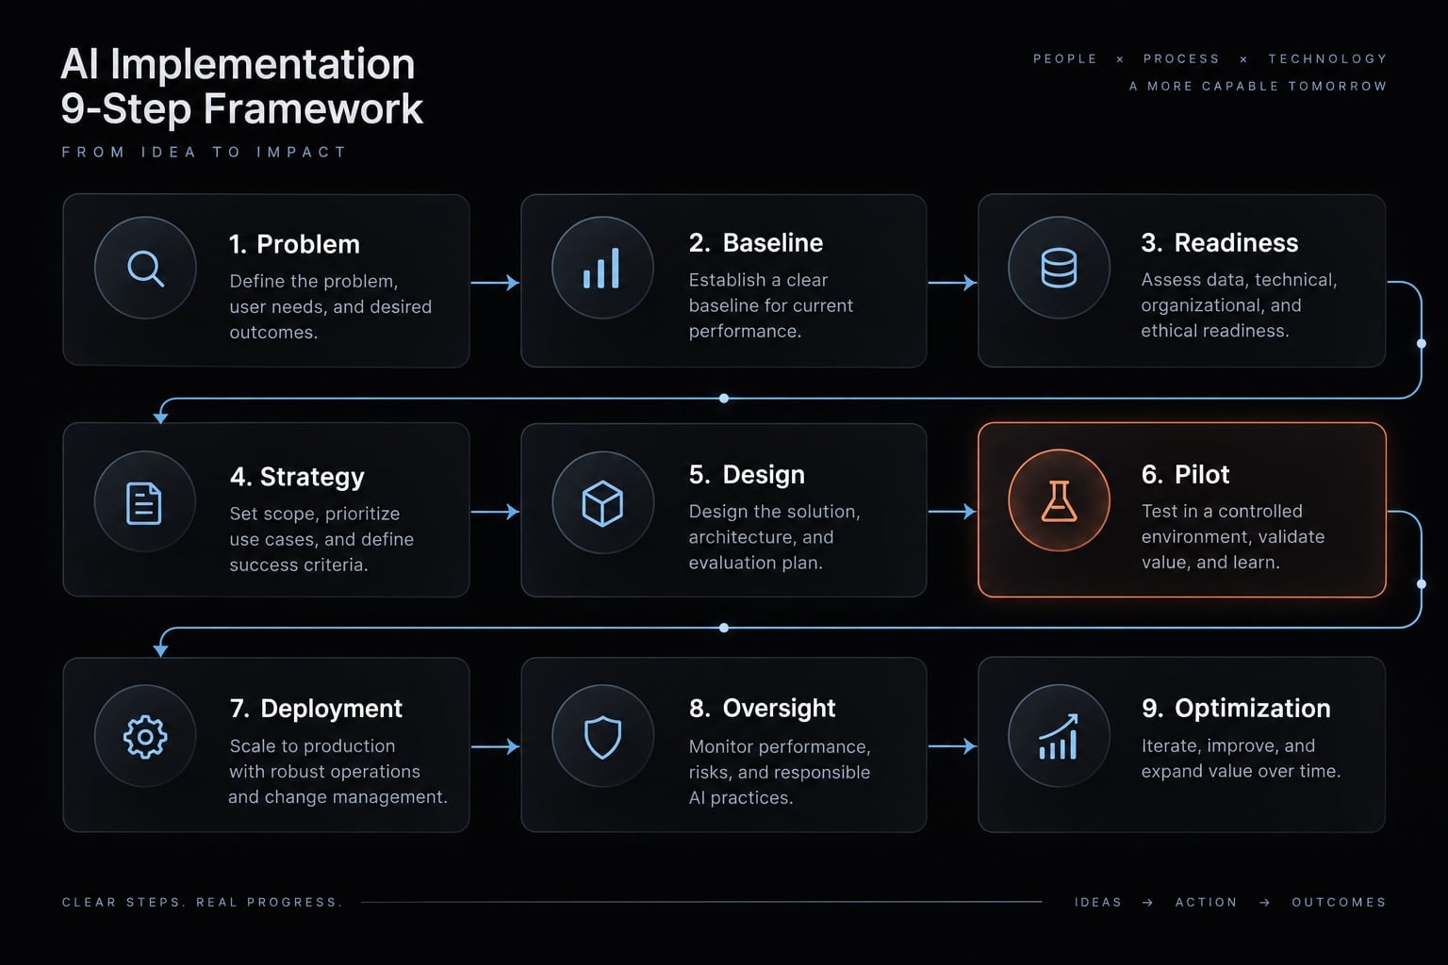Click the "CLEAR STEPS. REAL PROGRESS." footer text

coord(202,903)
